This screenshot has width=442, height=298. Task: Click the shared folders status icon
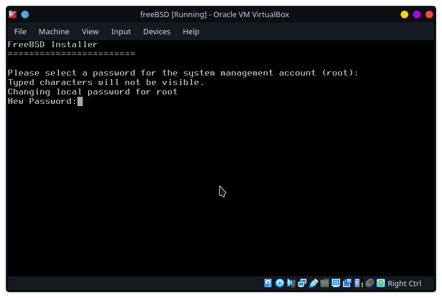tap(325, 283)
